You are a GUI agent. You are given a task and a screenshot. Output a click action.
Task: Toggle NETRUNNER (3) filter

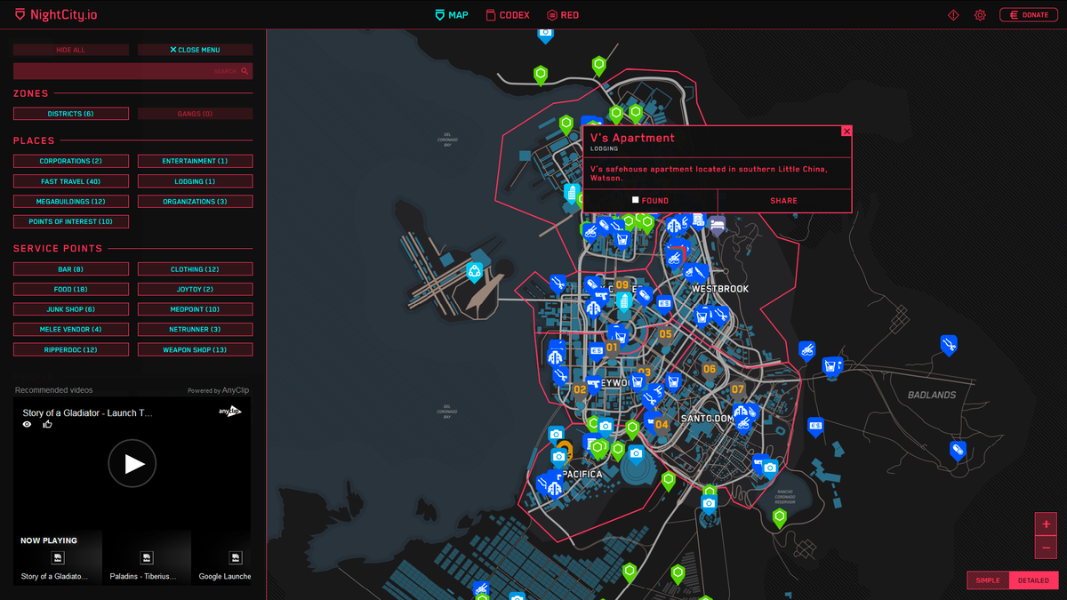pyautogui.click(x=195, y=329)
